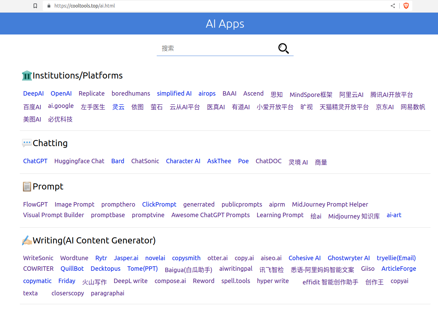Open the closerscopy link
The width and height of the screenshot is (438, 309).
click(x=68, y=293)
